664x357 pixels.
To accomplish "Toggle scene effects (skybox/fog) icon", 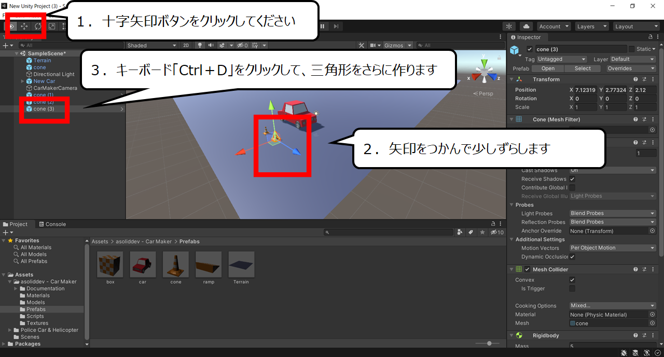I will tap(222, 46).
